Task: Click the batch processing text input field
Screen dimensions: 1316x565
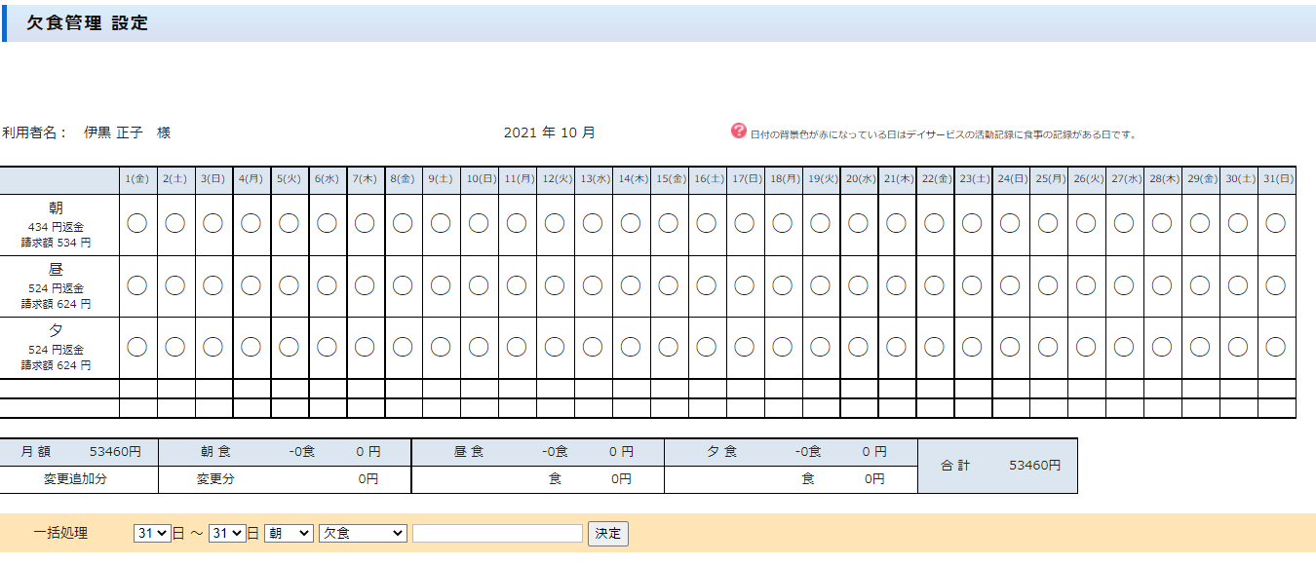Action: pyautogui.click(x=497, y=534)
